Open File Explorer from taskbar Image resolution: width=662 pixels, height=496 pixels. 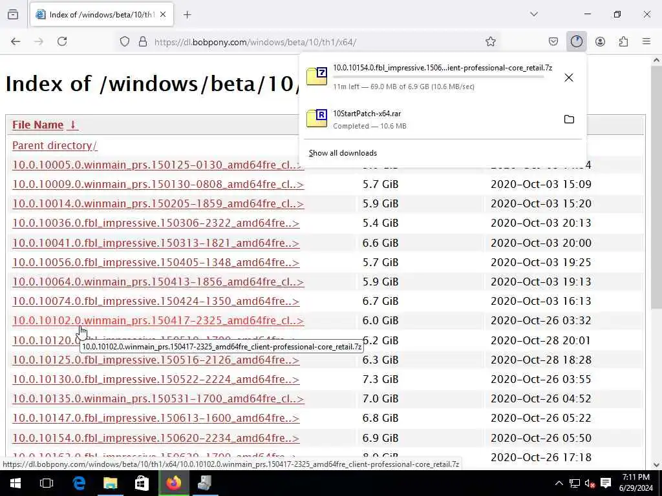(x=110, y=483)
